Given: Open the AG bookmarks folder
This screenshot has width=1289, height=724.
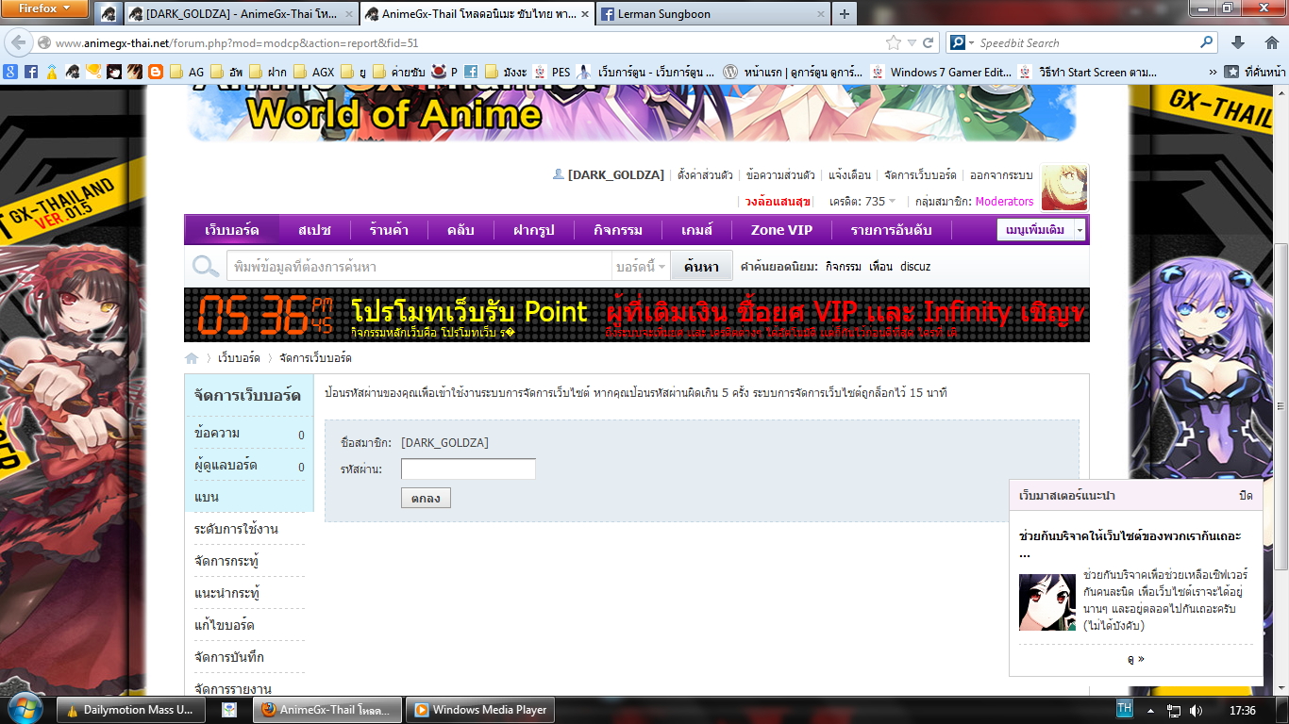Looking at the screenshot, I should pyautogui.click(x=187, y=72).
